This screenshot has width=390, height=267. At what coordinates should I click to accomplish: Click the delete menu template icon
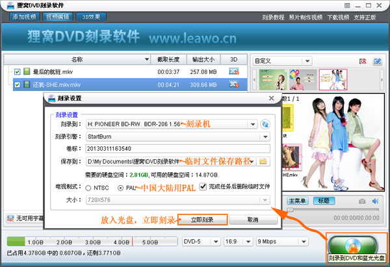[363, 61]
